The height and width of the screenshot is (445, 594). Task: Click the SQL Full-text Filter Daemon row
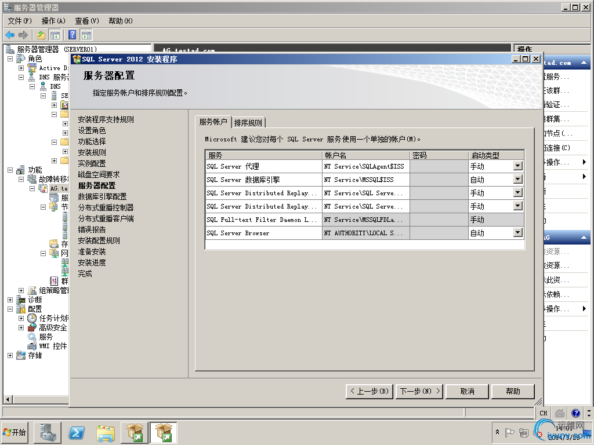click(365, 220)
